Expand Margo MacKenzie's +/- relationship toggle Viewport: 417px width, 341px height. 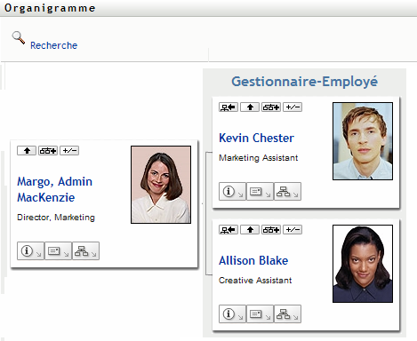coord(69,150)
